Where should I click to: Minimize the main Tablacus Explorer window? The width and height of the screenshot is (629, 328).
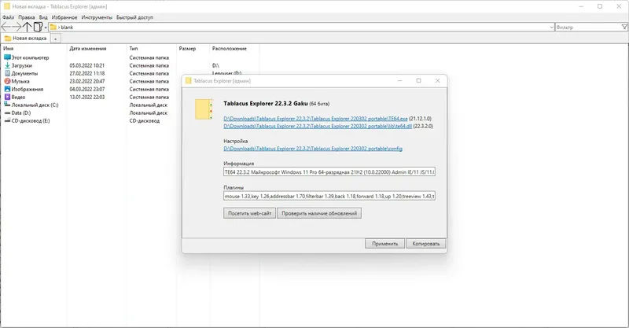[x=581, y=6]
